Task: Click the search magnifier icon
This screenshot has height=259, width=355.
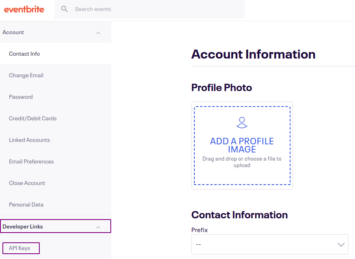Action: (x=64, y=9)
